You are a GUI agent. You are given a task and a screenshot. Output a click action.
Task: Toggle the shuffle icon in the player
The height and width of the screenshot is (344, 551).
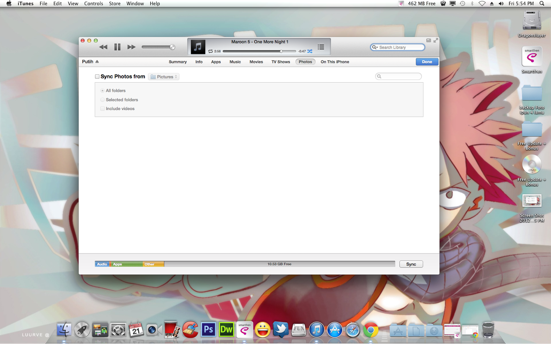pos(310,51)
